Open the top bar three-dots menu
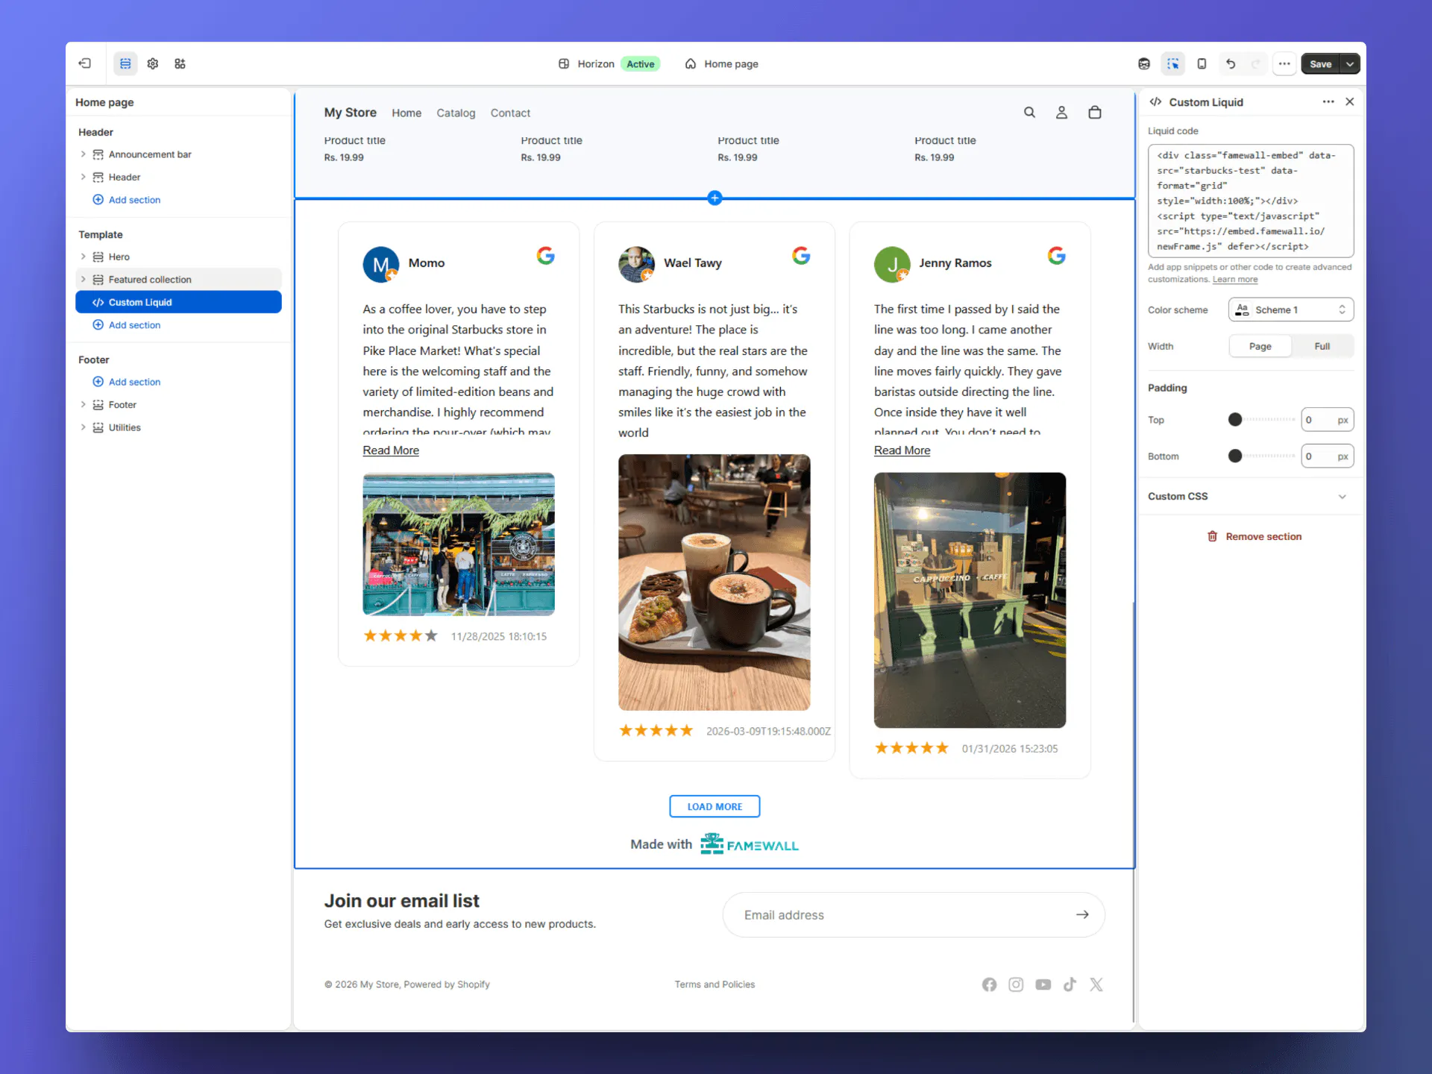Image resolution: width=1432 pixels, height=1074 pixels. click(x=1284, y=63)
